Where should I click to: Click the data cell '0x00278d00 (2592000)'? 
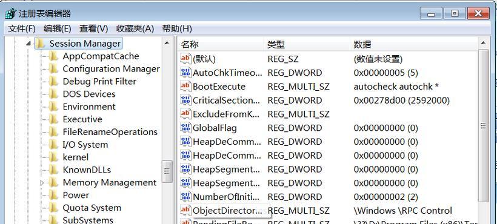[x=402, y=100]
